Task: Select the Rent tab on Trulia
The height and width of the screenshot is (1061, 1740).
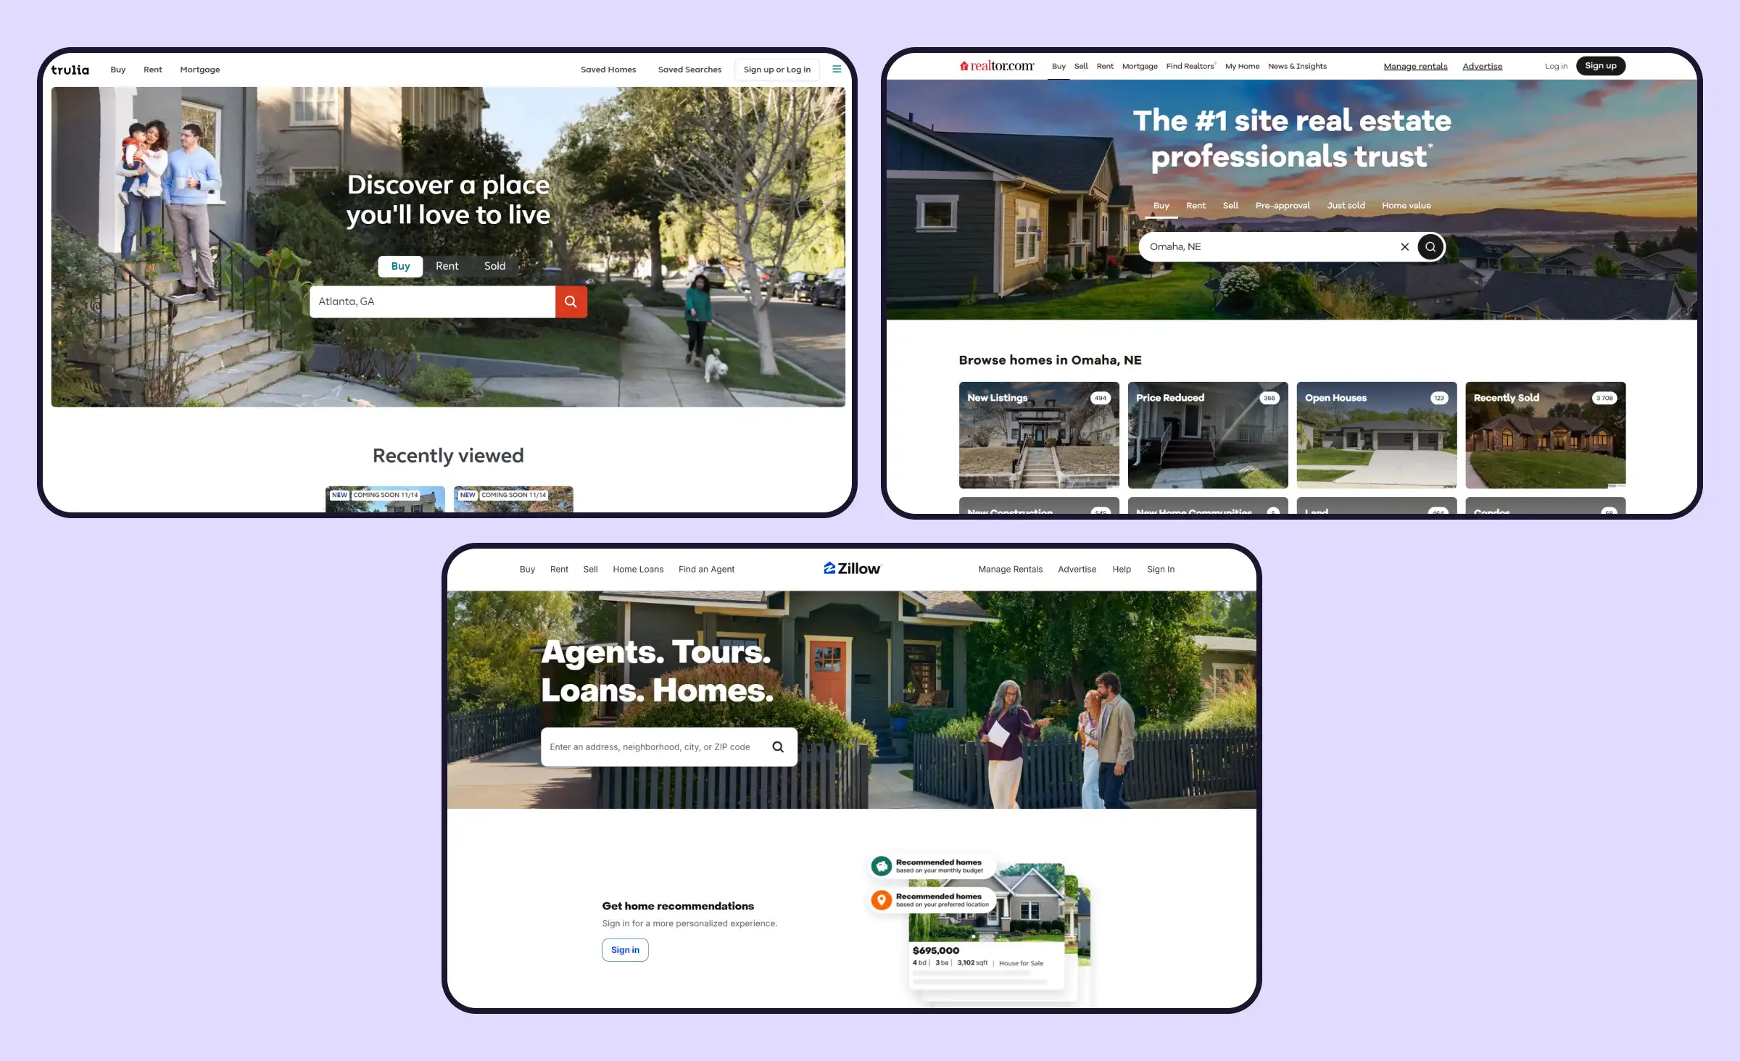Action: coord(446,266)
